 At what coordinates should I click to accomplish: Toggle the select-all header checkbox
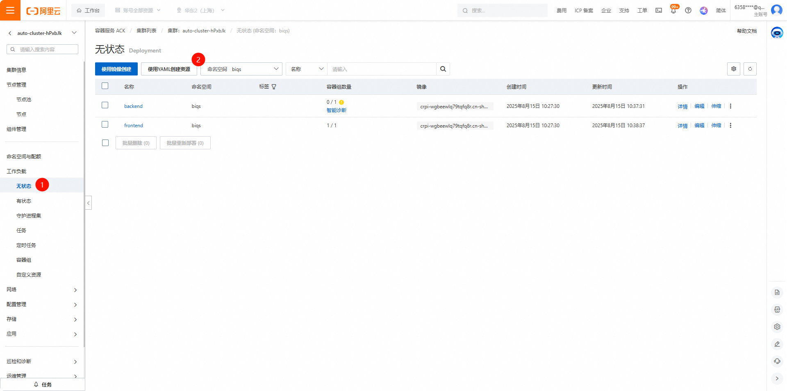pos(105,86)
